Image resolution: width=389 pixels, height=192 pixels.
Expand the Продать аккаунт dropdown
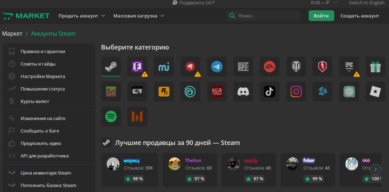click(82, 16)
